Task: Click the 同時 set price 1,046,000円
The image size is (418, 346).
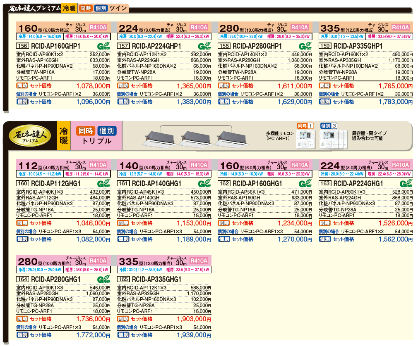Action: pyautogui.click(x=93, y=223)
